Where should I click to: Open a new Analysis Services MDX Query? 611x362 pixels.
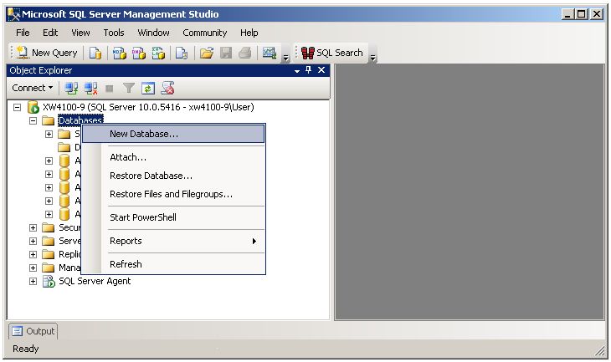pos(119,53)
